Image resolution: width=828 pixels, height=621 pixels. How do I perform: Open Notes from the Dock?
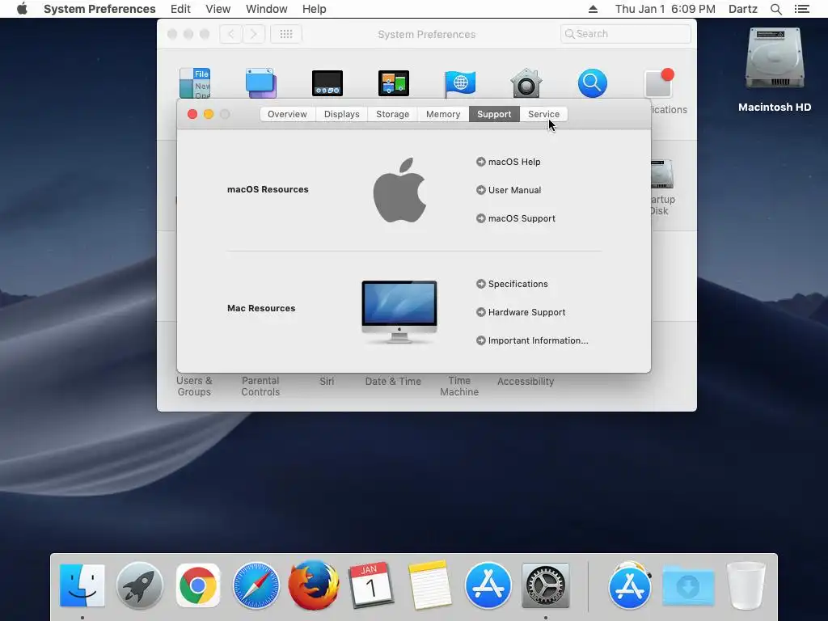pyautogui.click(x=430, y=585)
